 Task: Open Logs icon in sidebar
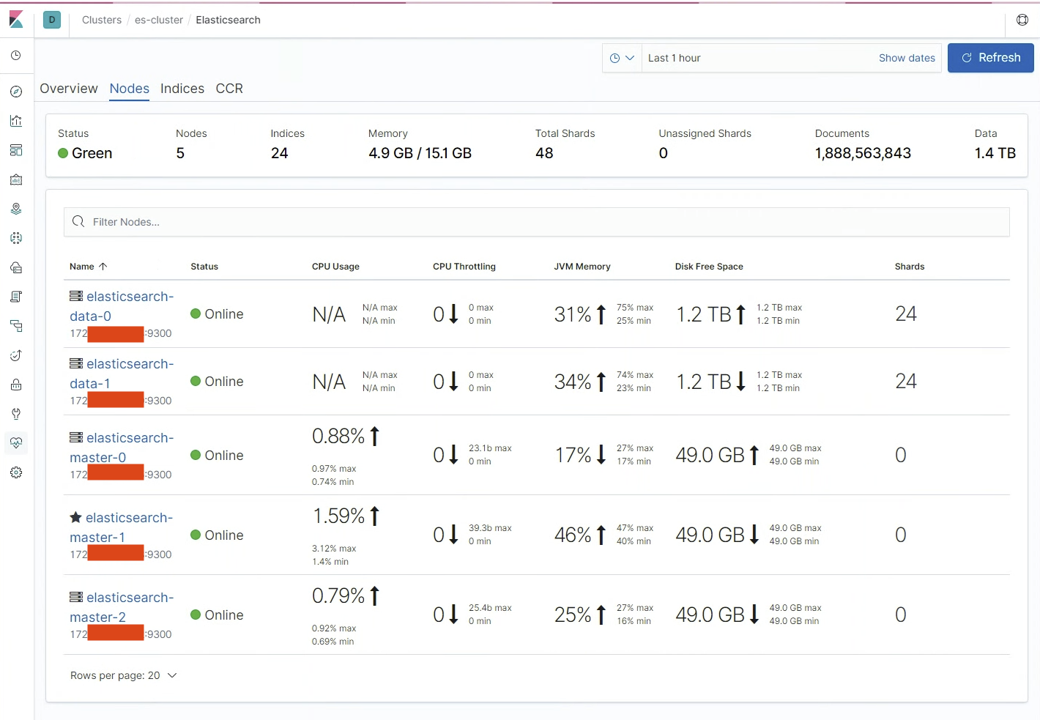(x=16, y=297)
